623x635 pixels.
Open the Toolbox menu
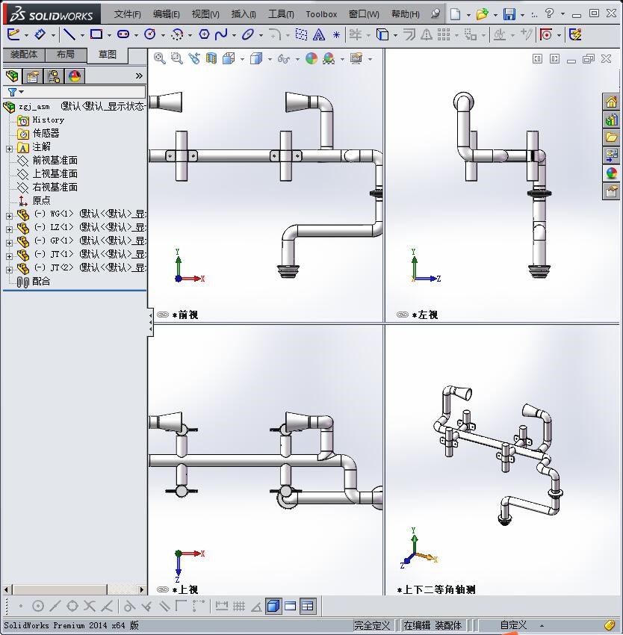(x=321, y=14)
